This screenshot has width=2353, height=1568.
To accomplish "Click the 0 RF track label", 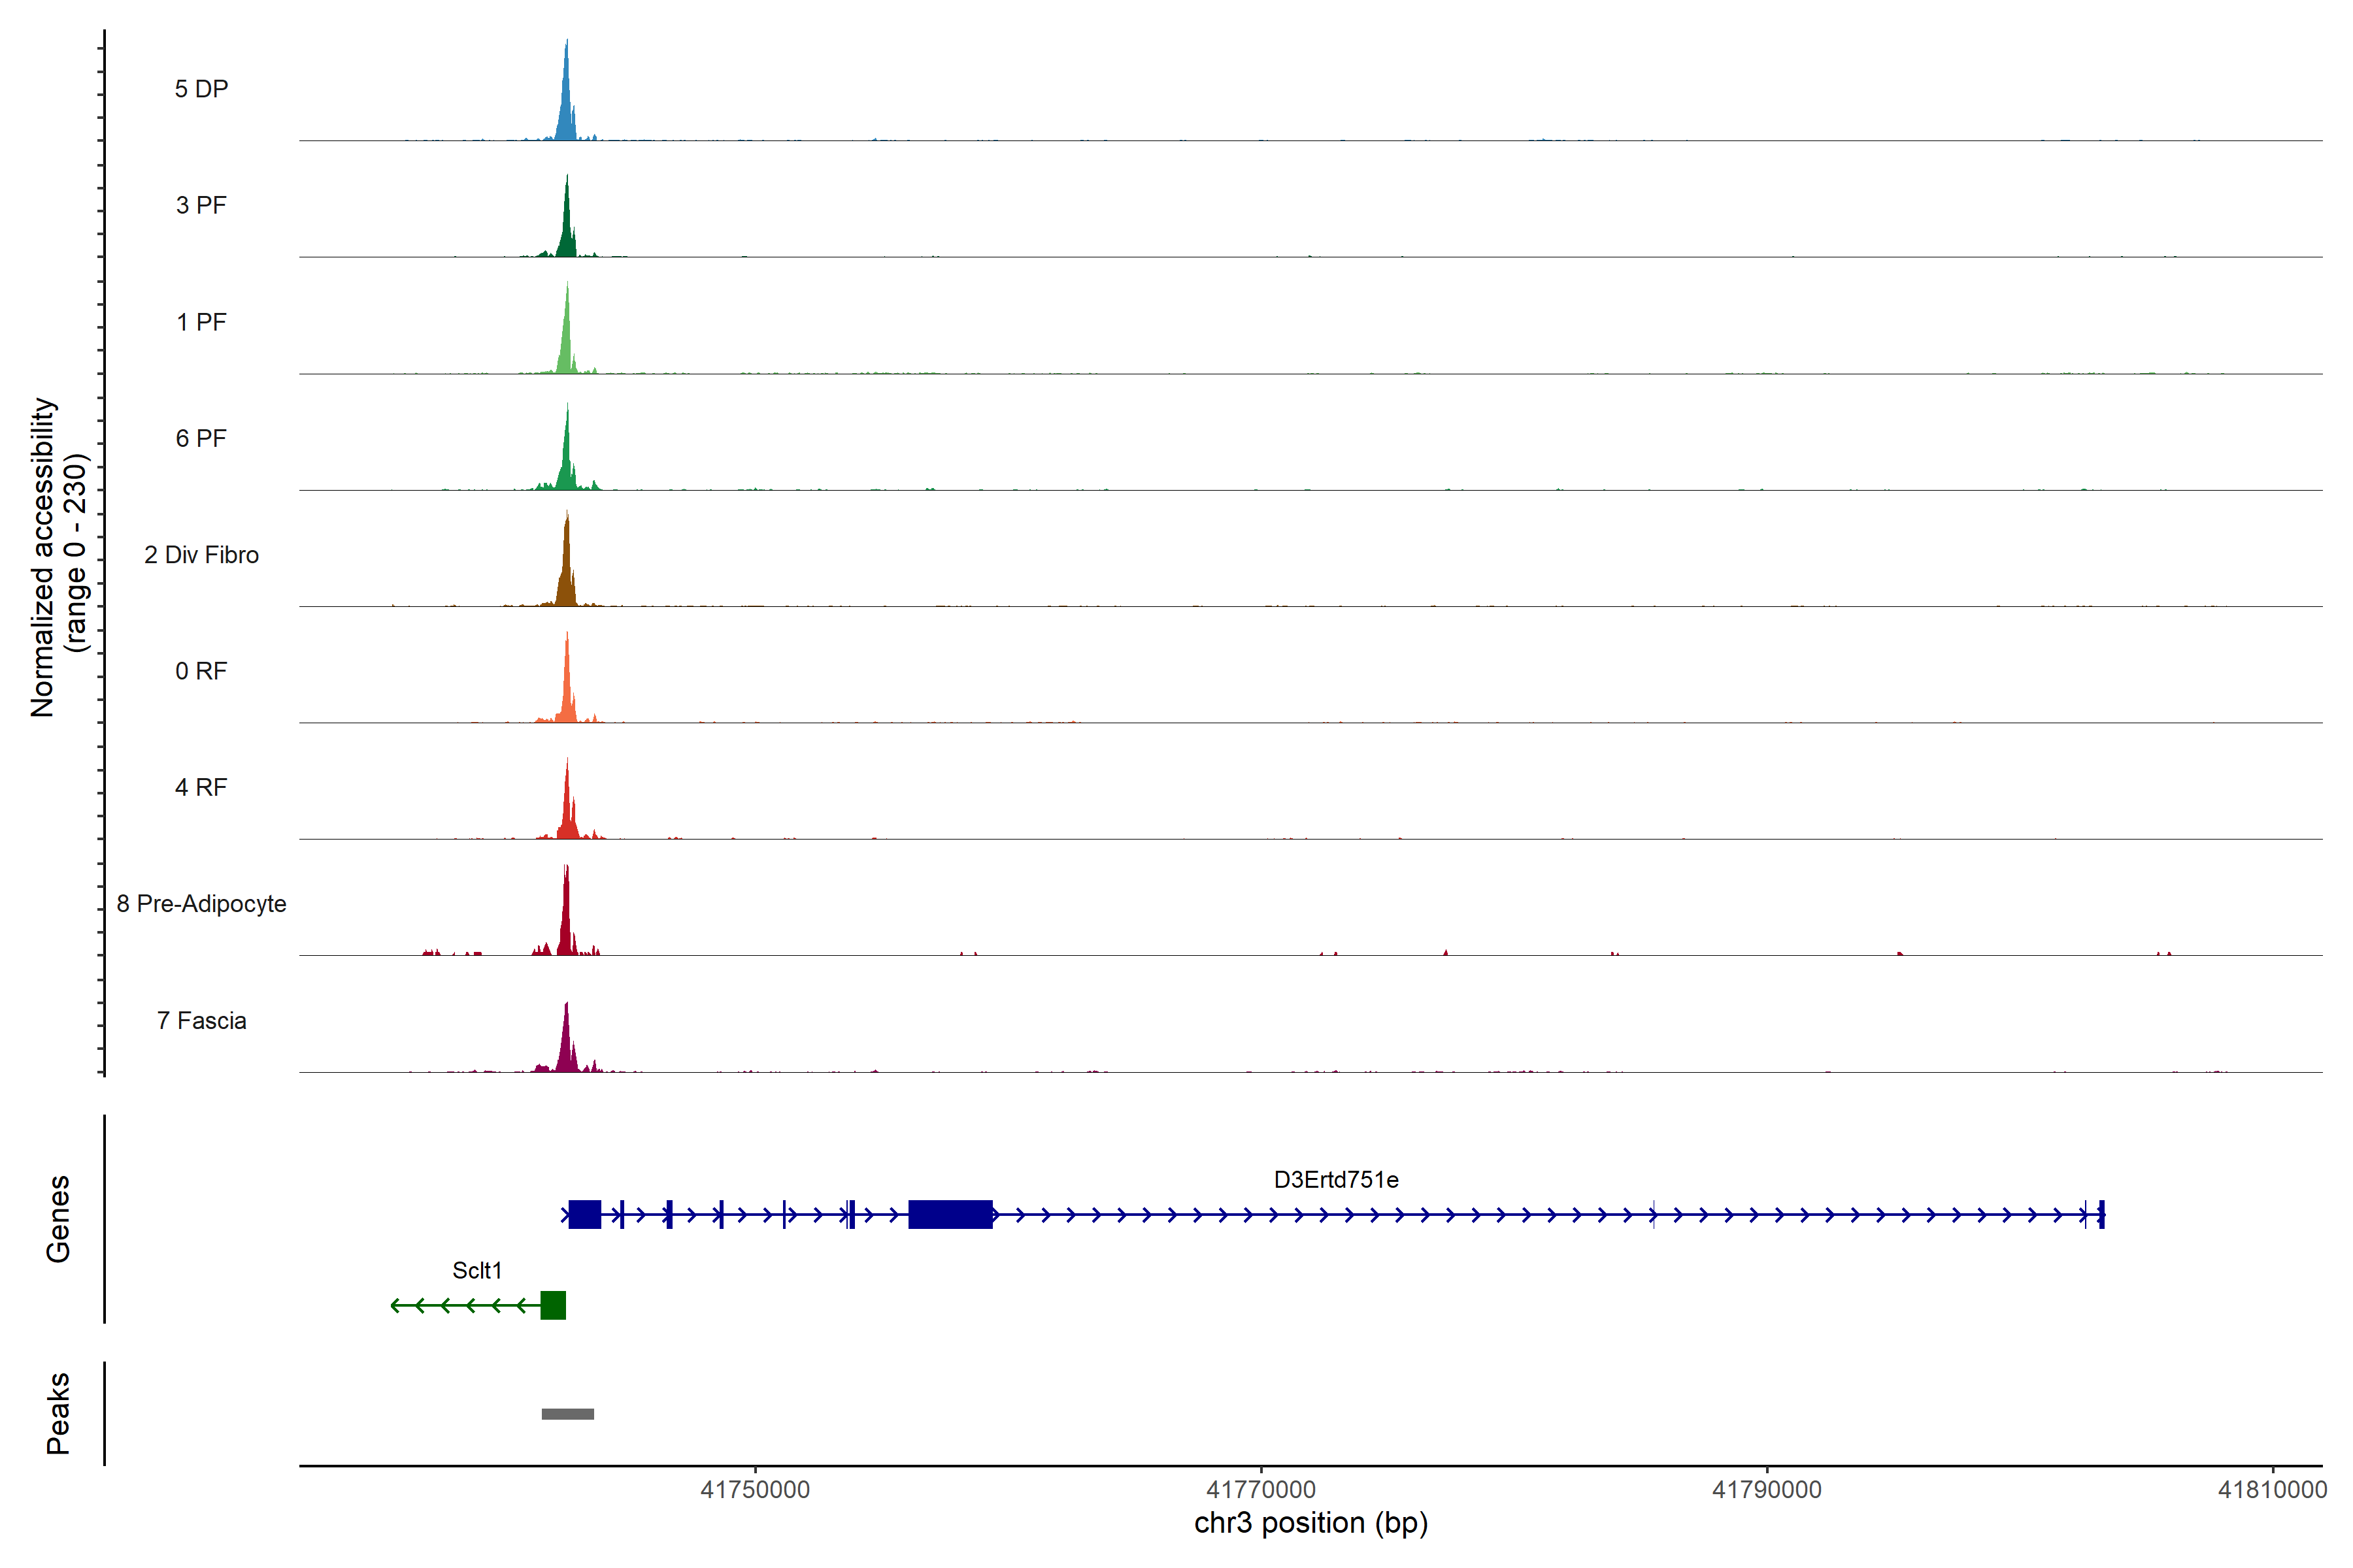I will coord(201,671).
